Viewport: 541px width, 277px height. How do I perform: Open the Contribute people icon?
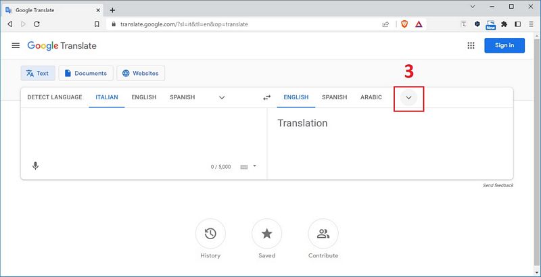point(323,234)
